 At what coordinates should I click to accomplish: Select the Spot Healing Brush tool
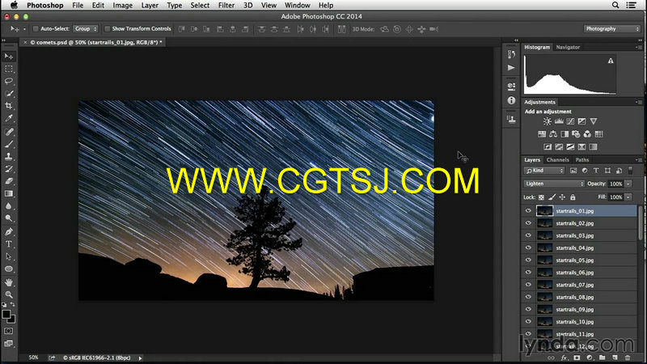coord(9,132)
